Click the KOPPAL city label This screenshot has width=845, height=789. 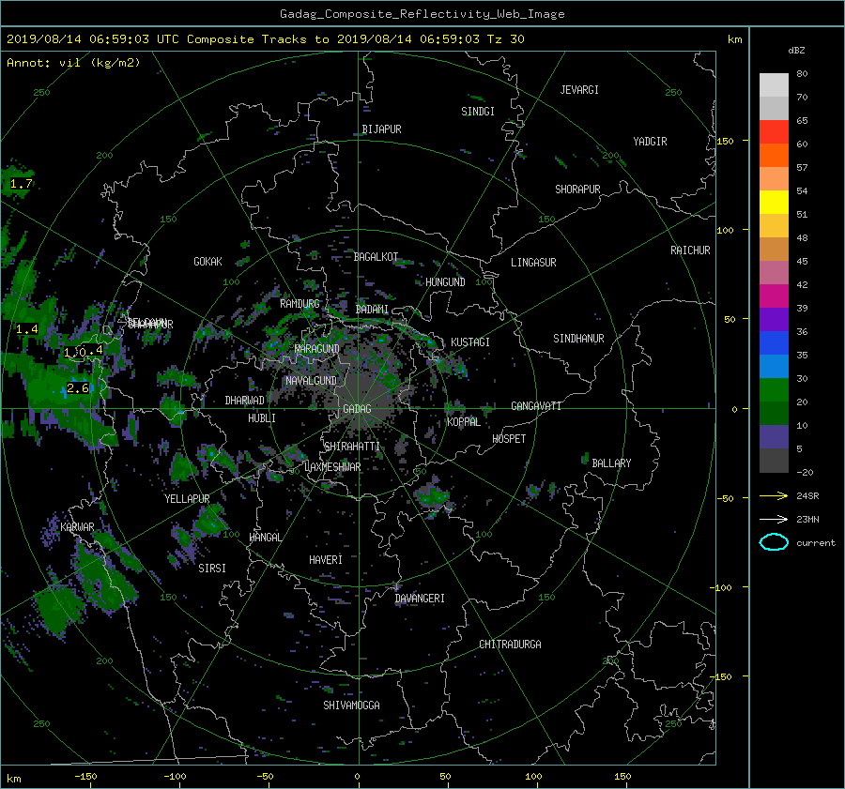[x=464, y=422]
